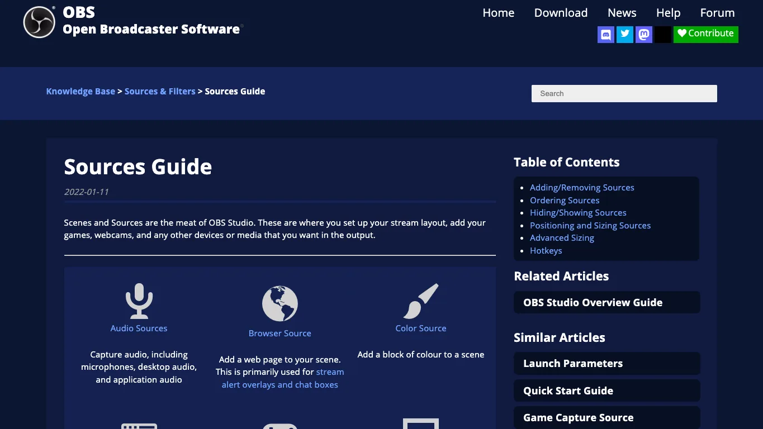
Task: Click the green Contribute button
Action: point(706,34)
